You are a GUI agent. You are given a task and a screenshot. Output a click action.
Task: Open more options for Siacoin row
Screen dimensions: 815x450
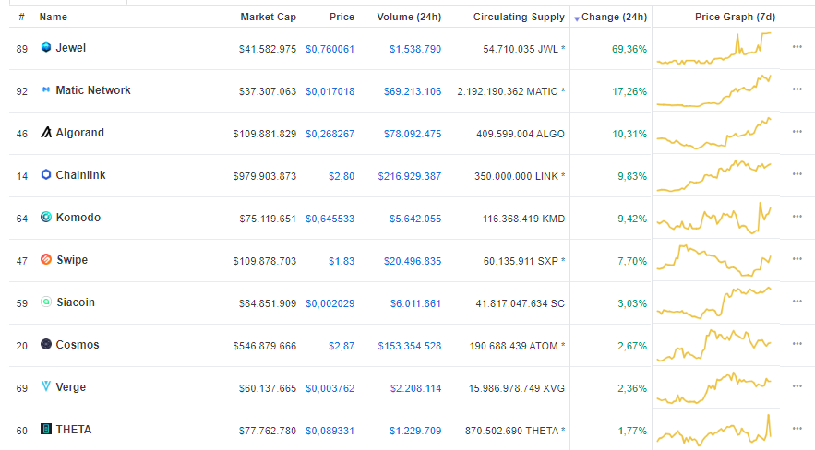pos(797,302)
